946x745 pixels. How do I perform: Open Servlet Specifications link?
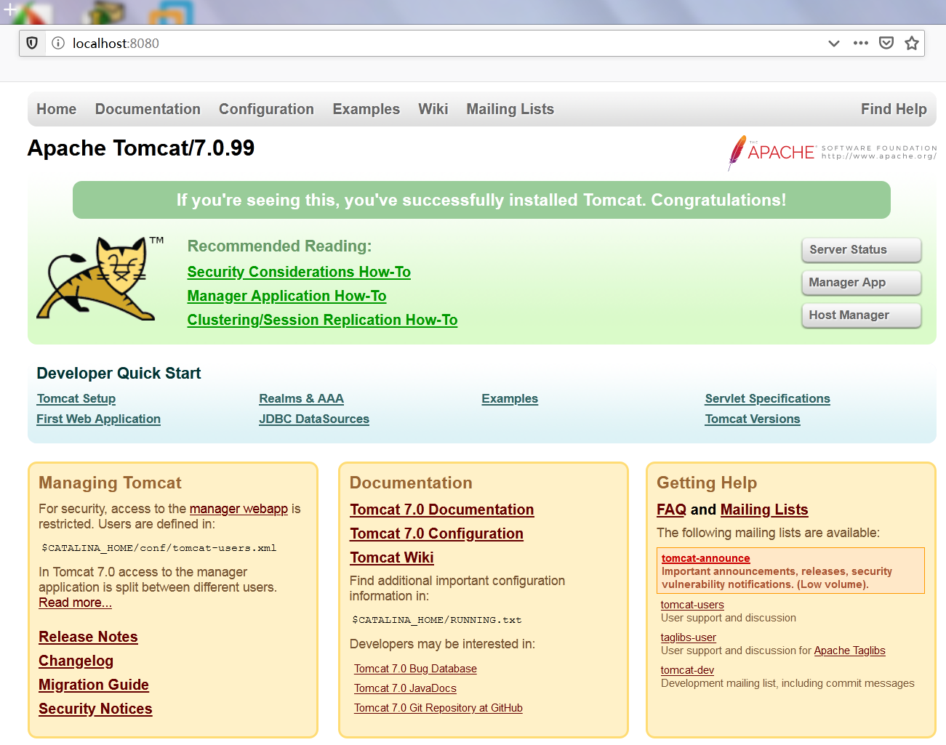pyautogui.click(x=767, y=399)
